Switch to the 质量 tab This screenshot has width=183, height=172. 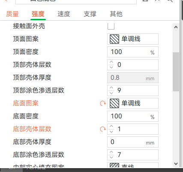[12, 14]
